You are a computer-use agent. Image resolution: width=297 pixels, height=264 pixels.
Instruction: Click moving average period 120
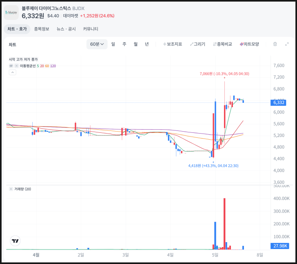point(53,66)
